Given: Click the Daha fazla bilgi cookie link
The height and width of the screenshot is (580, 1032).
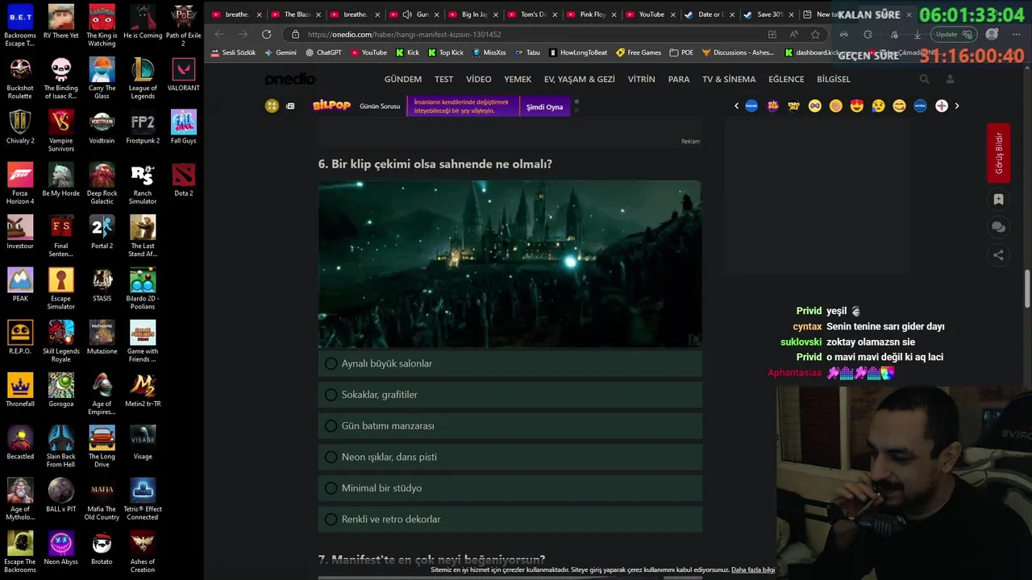Looking at the screenshot, I should tap(753, 570).
